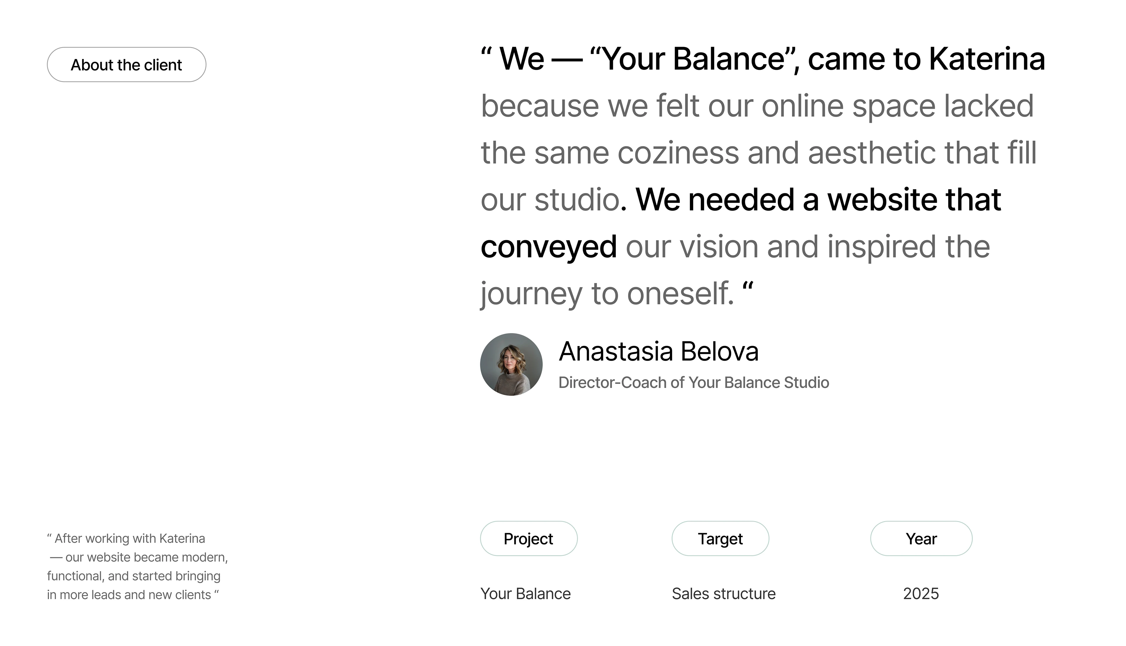The height and width of the screenshot is (646, 1126).
Task: Open the Your Balance project entry
Action: (526, 593)
